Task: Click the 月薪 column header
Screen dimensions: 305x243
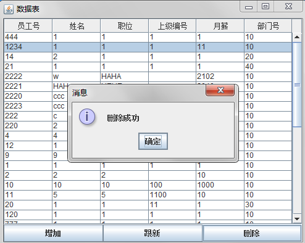Action: 220,26
